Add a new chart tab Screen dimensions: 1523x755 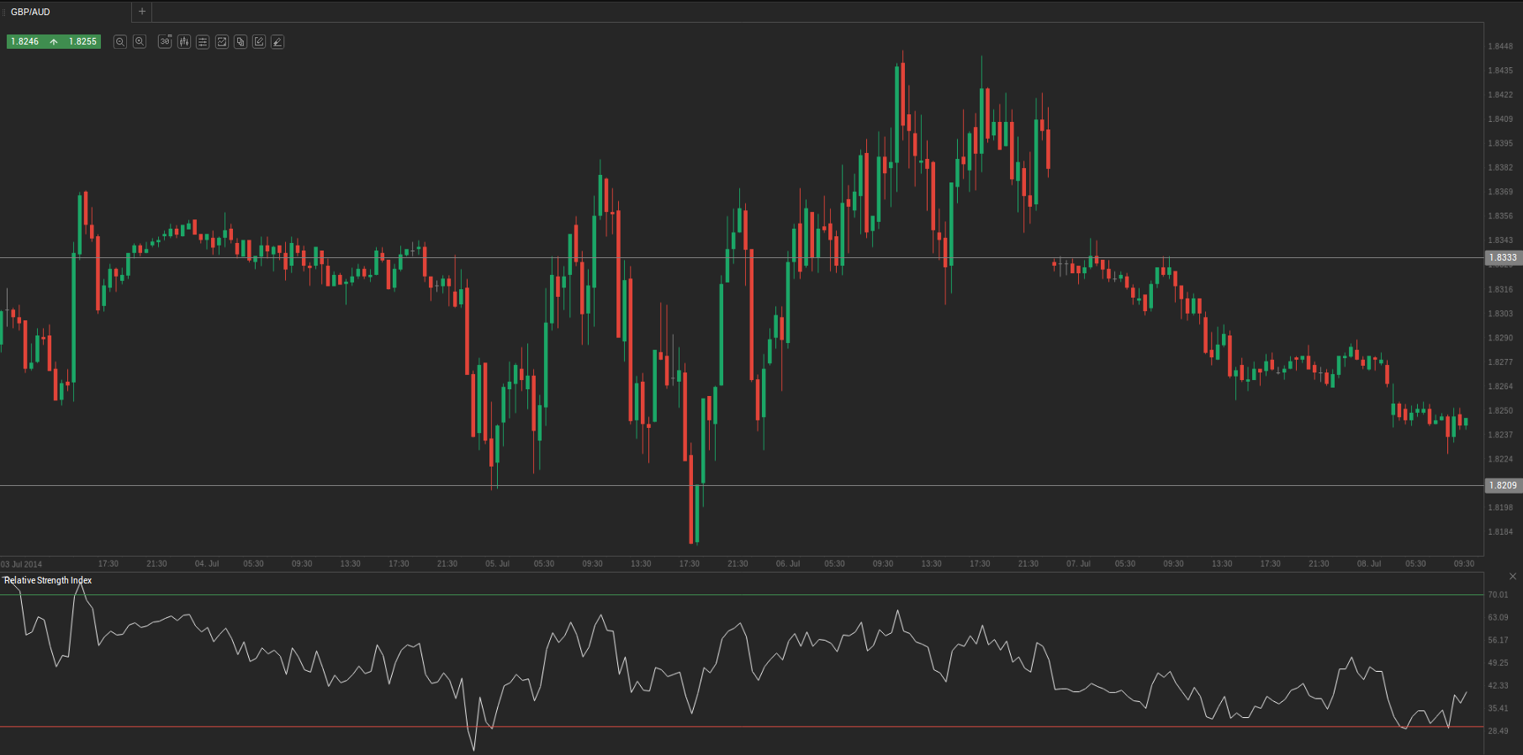142,12
